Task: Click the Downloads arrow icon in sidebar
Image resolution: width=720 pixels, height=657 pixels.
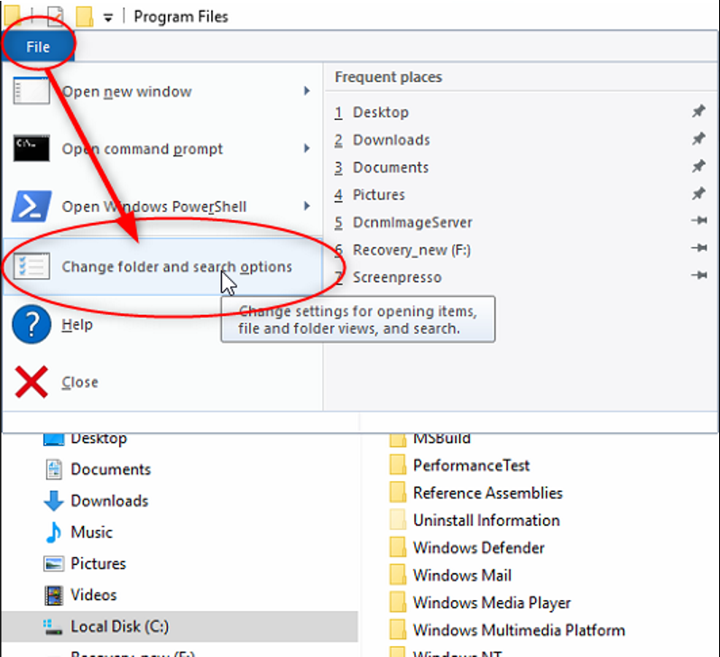Action: [55, 501]
